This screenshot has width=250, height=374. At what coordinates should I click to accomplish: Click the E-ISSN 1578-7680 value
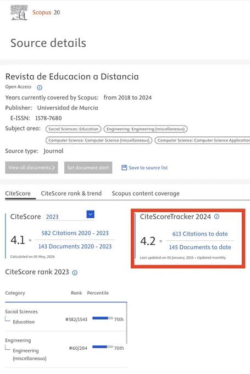[x=48, y=118]
